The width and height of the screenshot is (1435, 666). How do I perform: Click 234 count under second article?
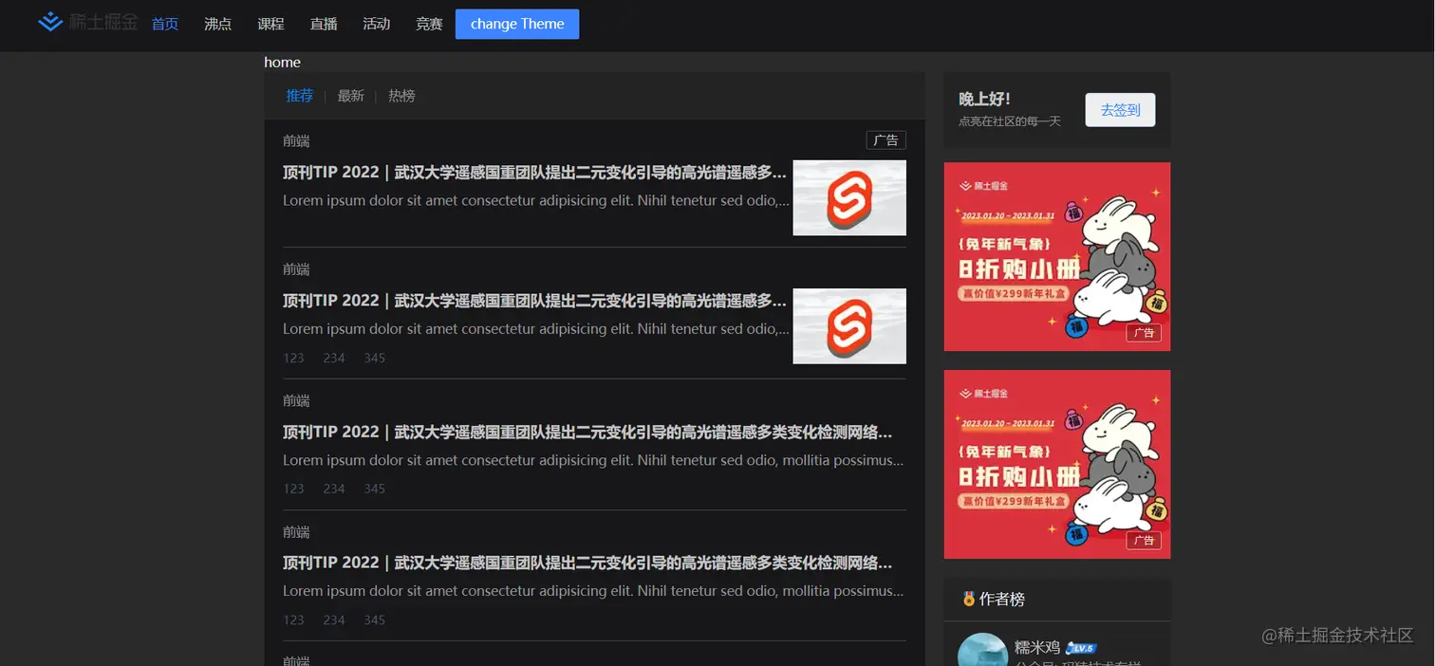334,358
